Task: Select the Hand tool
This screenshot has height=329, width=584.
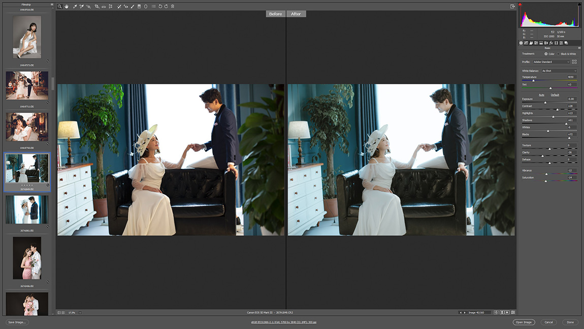Action: tap(67, 6)
